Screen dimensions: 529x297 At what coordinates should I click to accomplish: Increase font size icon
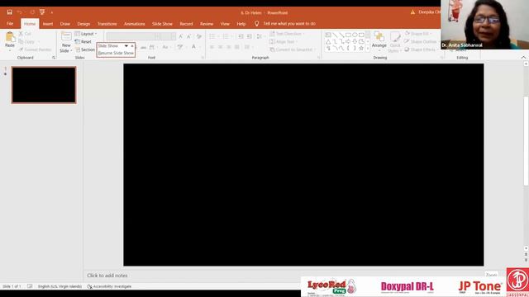(x=181, y=36)
